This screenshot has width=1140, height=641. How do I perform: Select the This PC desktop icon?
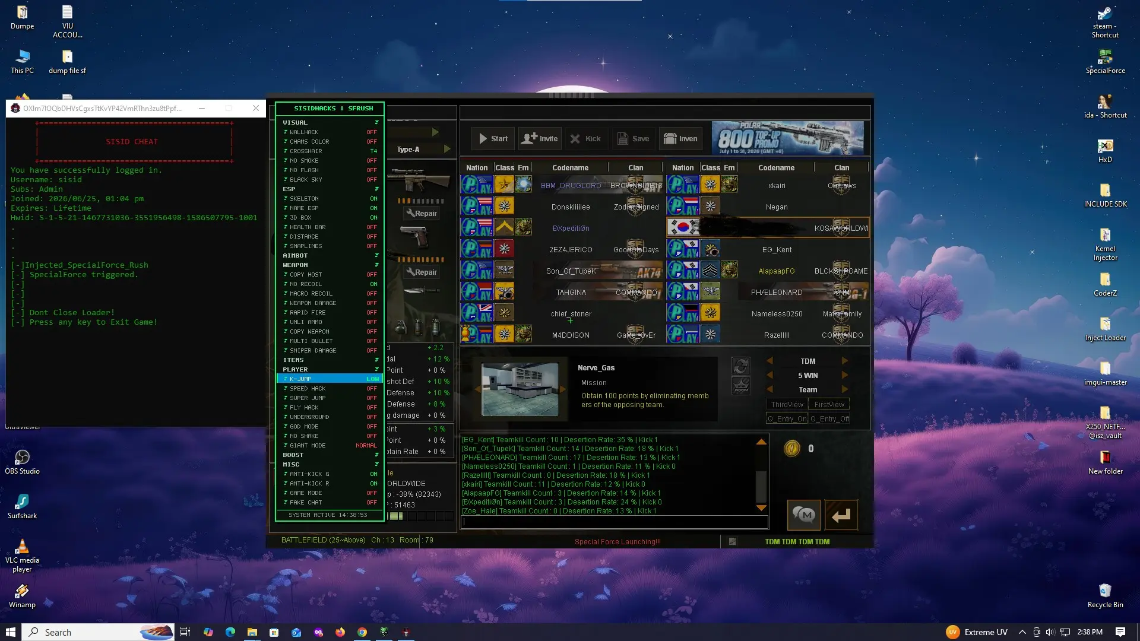coord(23,62)
